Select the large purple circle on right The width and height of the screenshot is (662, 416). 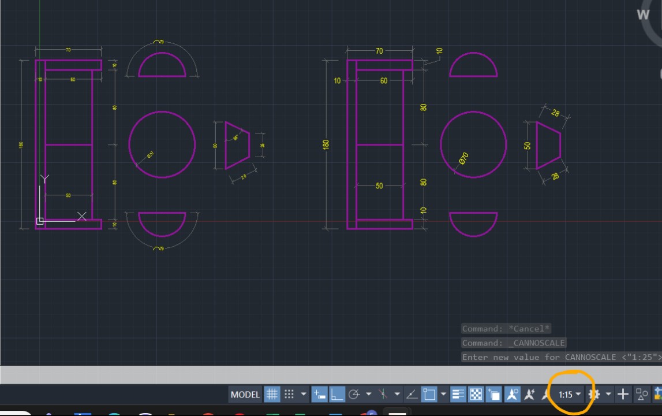506,144
